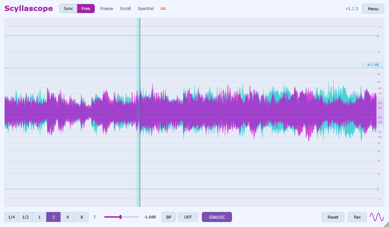Click the sine wave icon
Viewport: 389px width, 227px height.
tap(377, 217)
